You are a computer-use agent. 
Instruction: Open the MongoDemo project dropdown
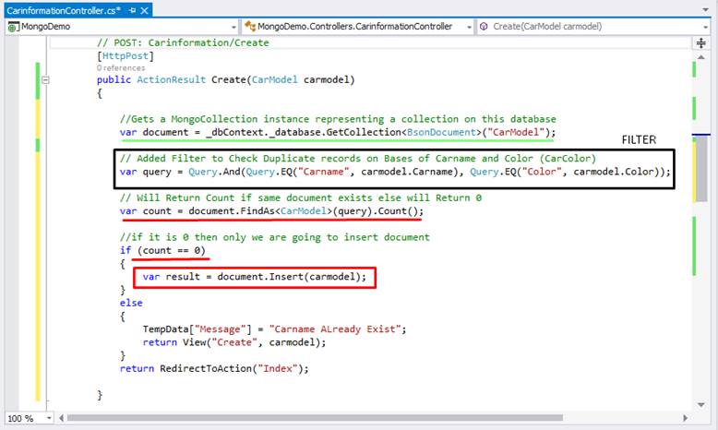[x=233, y=27]
